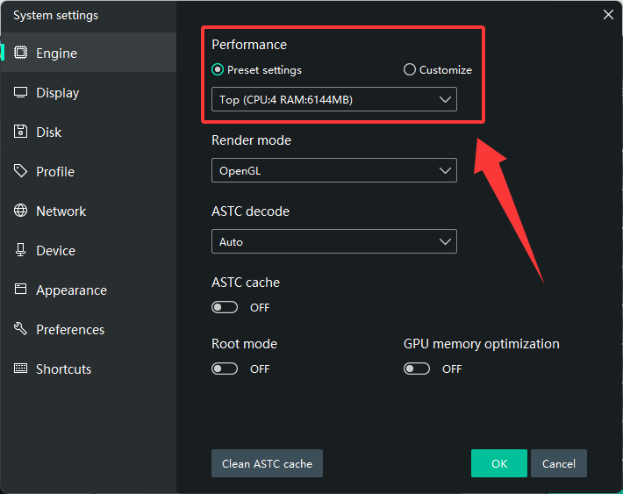Click the Preferences wrench icon
This screenshot has height=494, width=623.
[x=20, y=330]
